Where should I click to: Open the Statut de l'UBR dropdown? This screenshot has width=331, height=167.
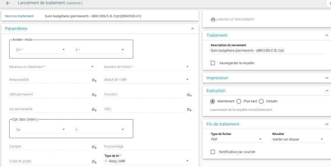(x=147, y=80)
